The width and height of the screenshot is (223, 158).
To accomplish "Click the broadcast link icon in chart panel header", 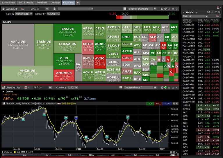I will [x=166, y=87].
